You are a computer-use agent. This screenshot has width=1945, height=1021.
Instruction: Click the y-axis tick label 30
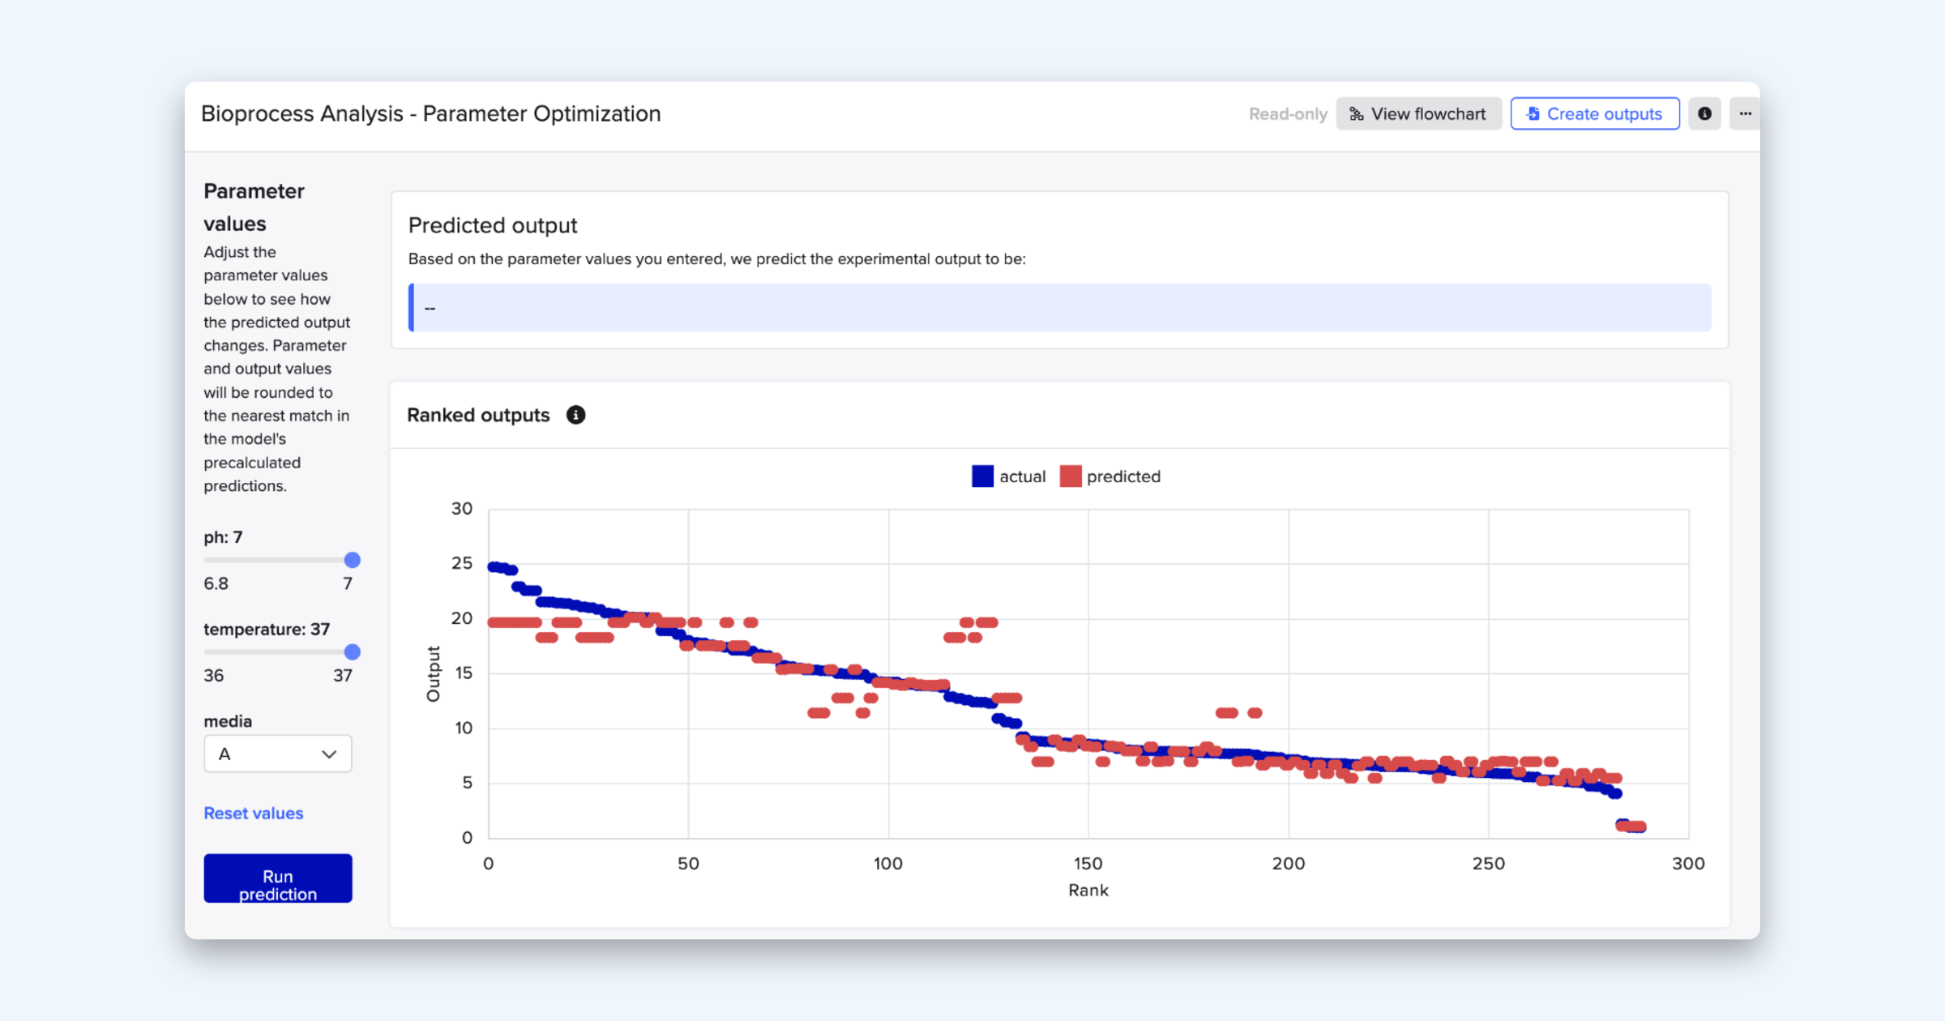[462, 509]
